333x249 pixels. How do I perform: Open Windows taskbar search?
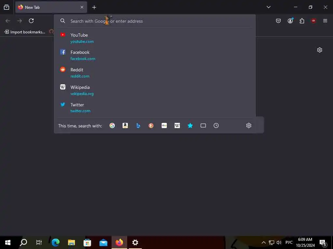(x=23, y=243)
